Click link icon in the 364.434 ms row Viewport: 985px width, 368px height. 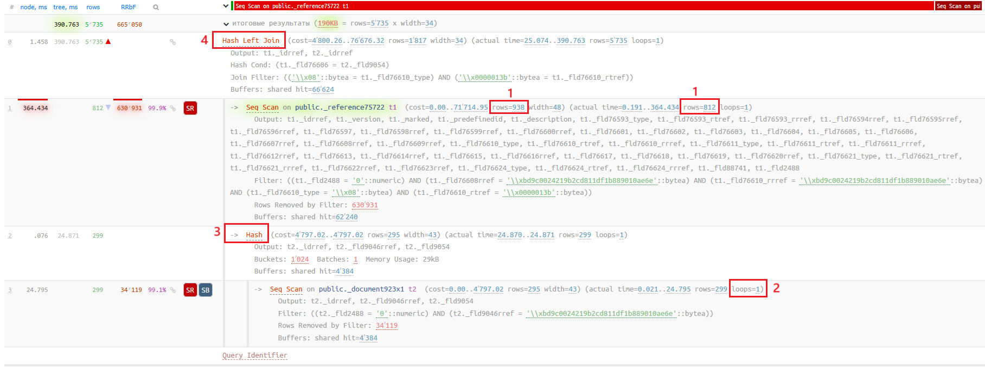pyautogui.click(x=172, y=108)
